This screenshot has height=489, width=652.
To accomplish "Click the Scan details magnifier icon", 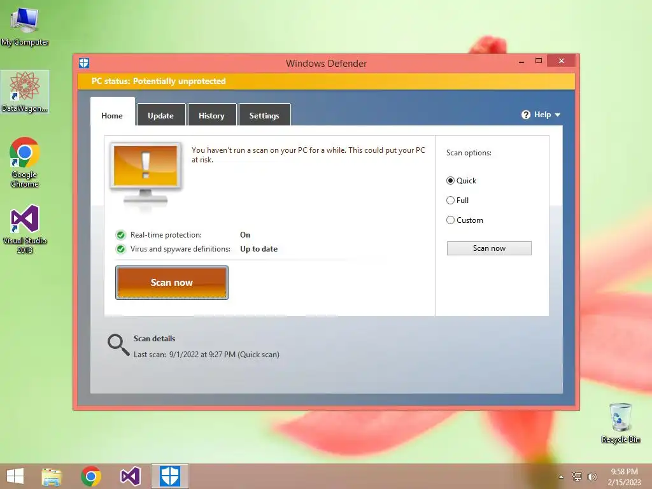I will click(118, 344).
